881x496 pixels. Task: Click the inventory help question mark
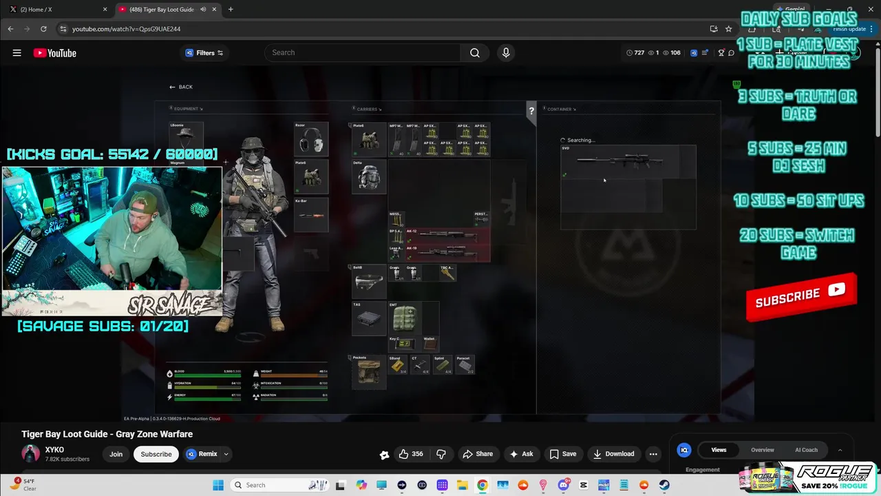[531, 111]
